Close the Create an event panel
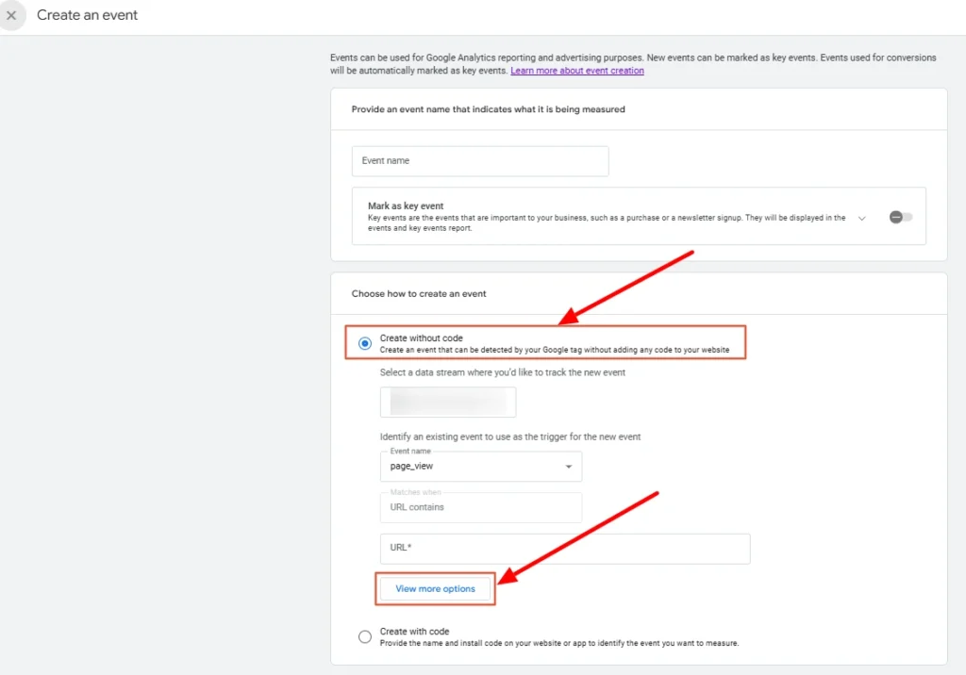This screenshot has width=966, height=675. [x=11, y=15]
